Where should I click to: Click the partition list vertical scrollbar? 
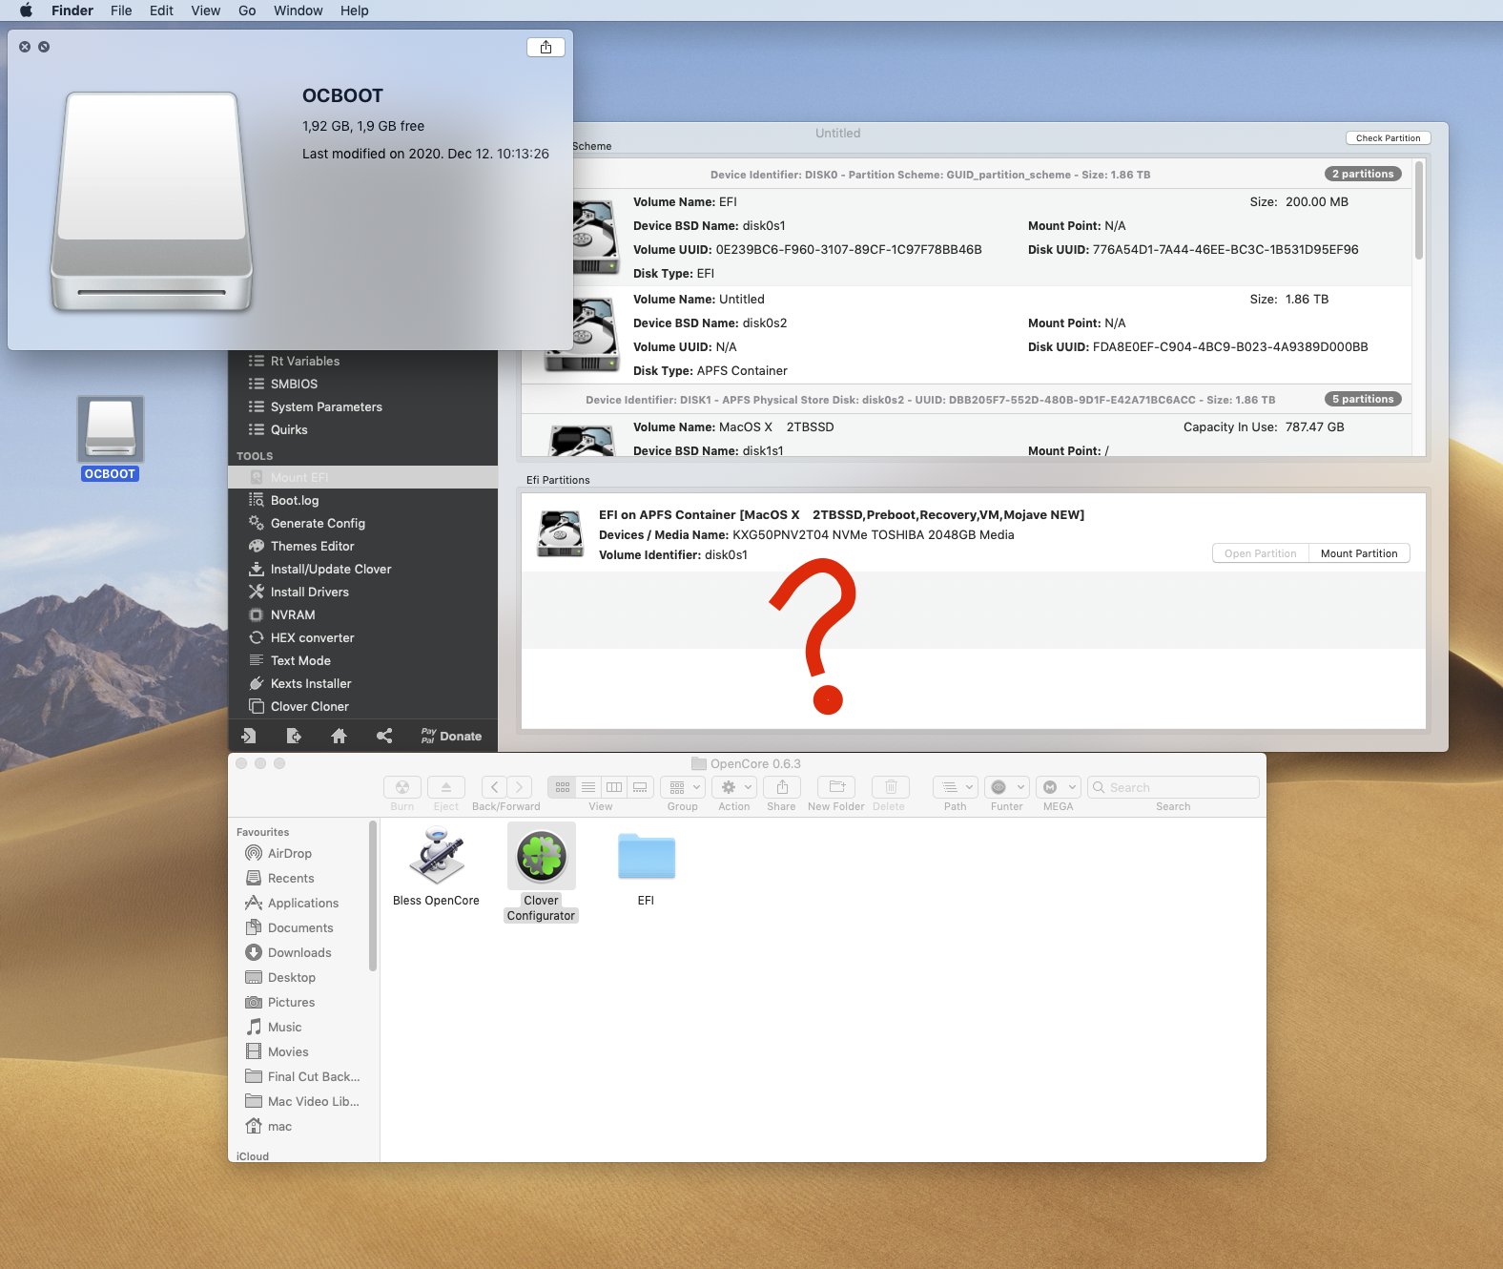[1419, 210]
